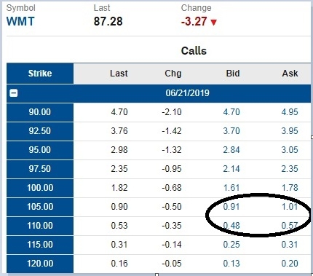Sort by the Bid column header
This screenshot has width=313, height=276.
(233, 74)
